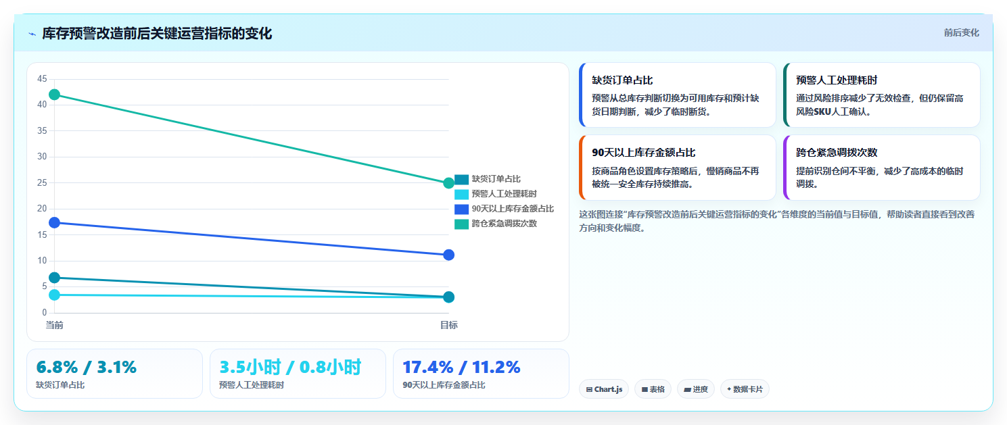Click legend text 跨仓紧急调拨次数

[505, 224]
